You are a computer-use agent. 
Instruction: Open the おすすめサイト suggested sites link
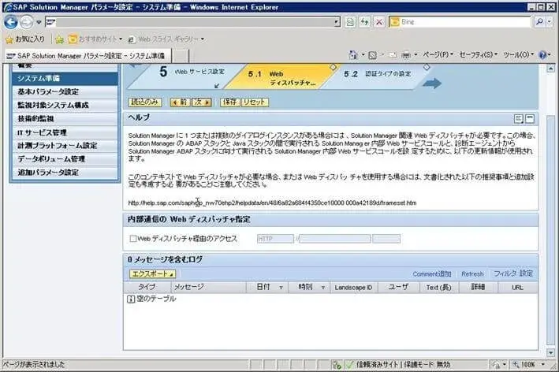[x=95, y=39]
